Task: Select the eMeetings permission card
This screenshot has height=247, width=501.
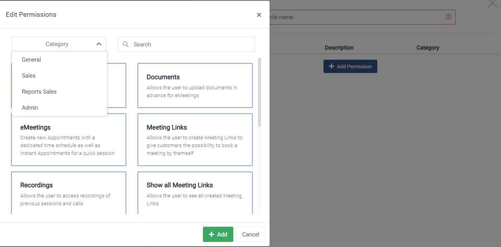Action: (x=68, y=140)
